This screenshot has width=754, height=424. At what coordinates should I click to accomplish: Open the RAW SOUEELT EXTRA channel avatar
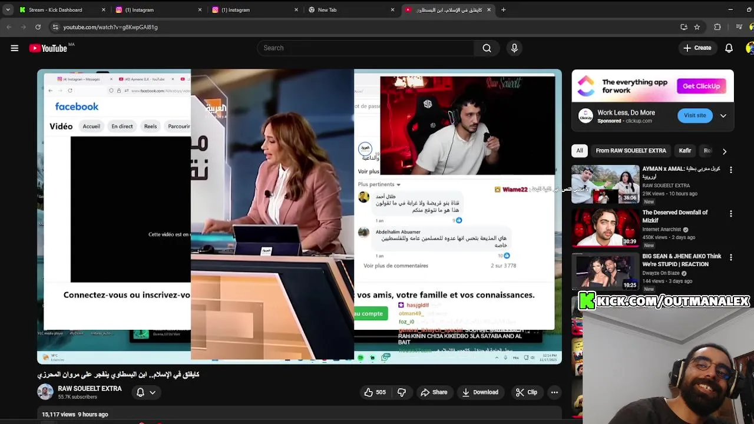(45, 392)
